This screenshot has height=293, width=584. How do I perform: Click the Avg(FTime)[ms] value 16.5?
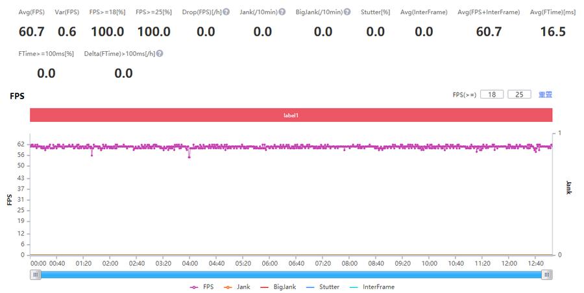[553, 32]
